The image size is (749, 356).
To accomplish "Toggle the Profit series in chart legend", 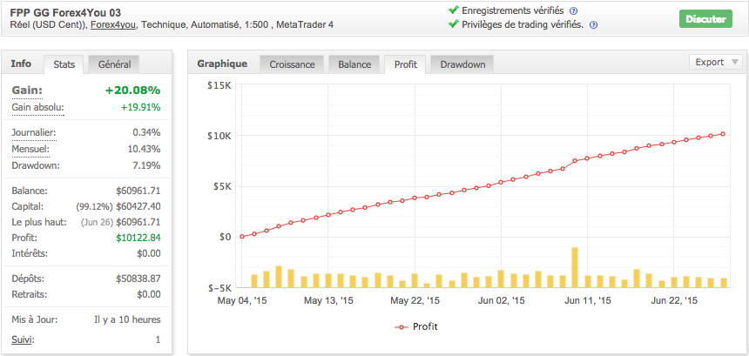I will 416,326.
